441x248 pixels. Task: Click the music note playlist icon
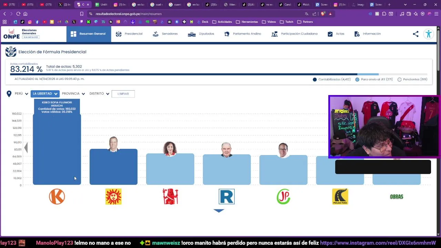[402, 14]
